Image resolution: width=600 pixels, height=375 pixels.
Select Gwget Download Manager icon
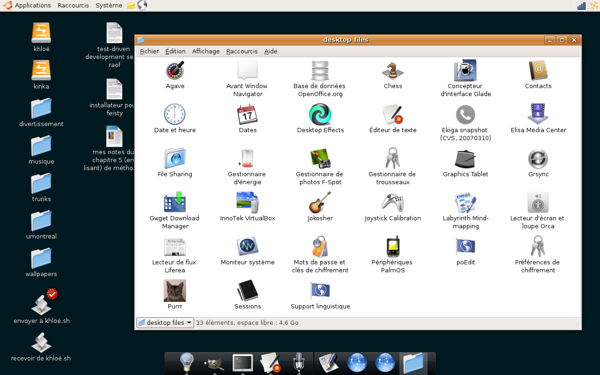point(175,202)
